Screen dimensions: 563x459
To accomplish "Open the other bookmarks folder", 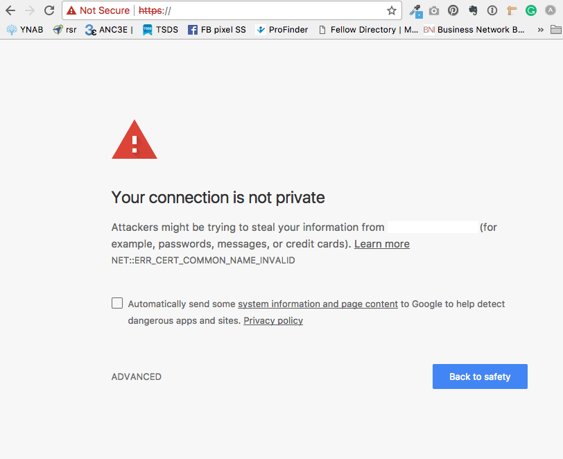I will (556, 29).
